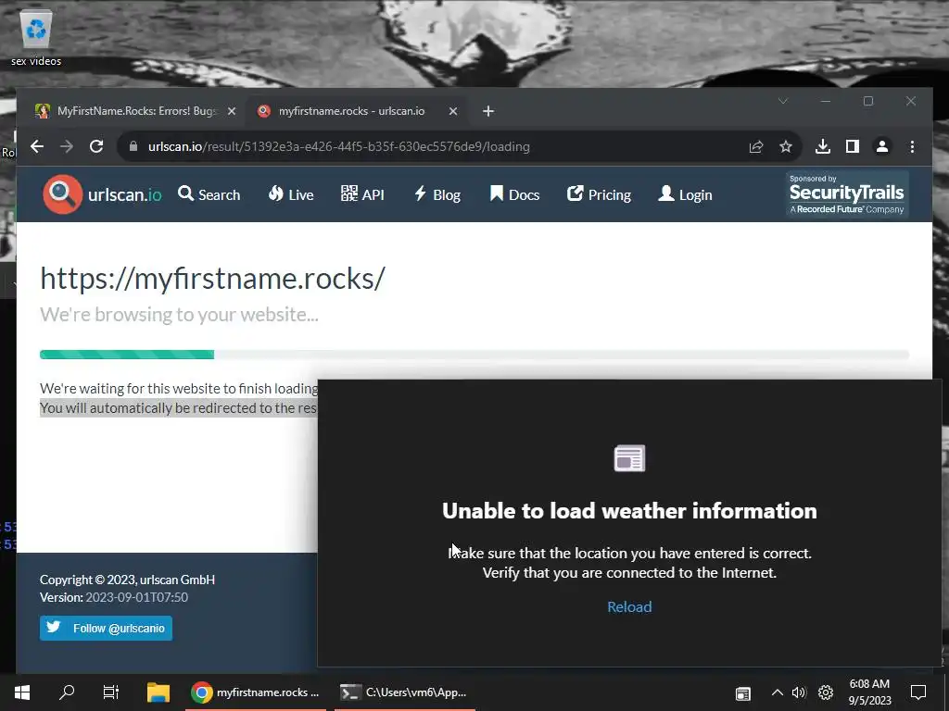Expand the tab search chevron

tap(783, 101)
